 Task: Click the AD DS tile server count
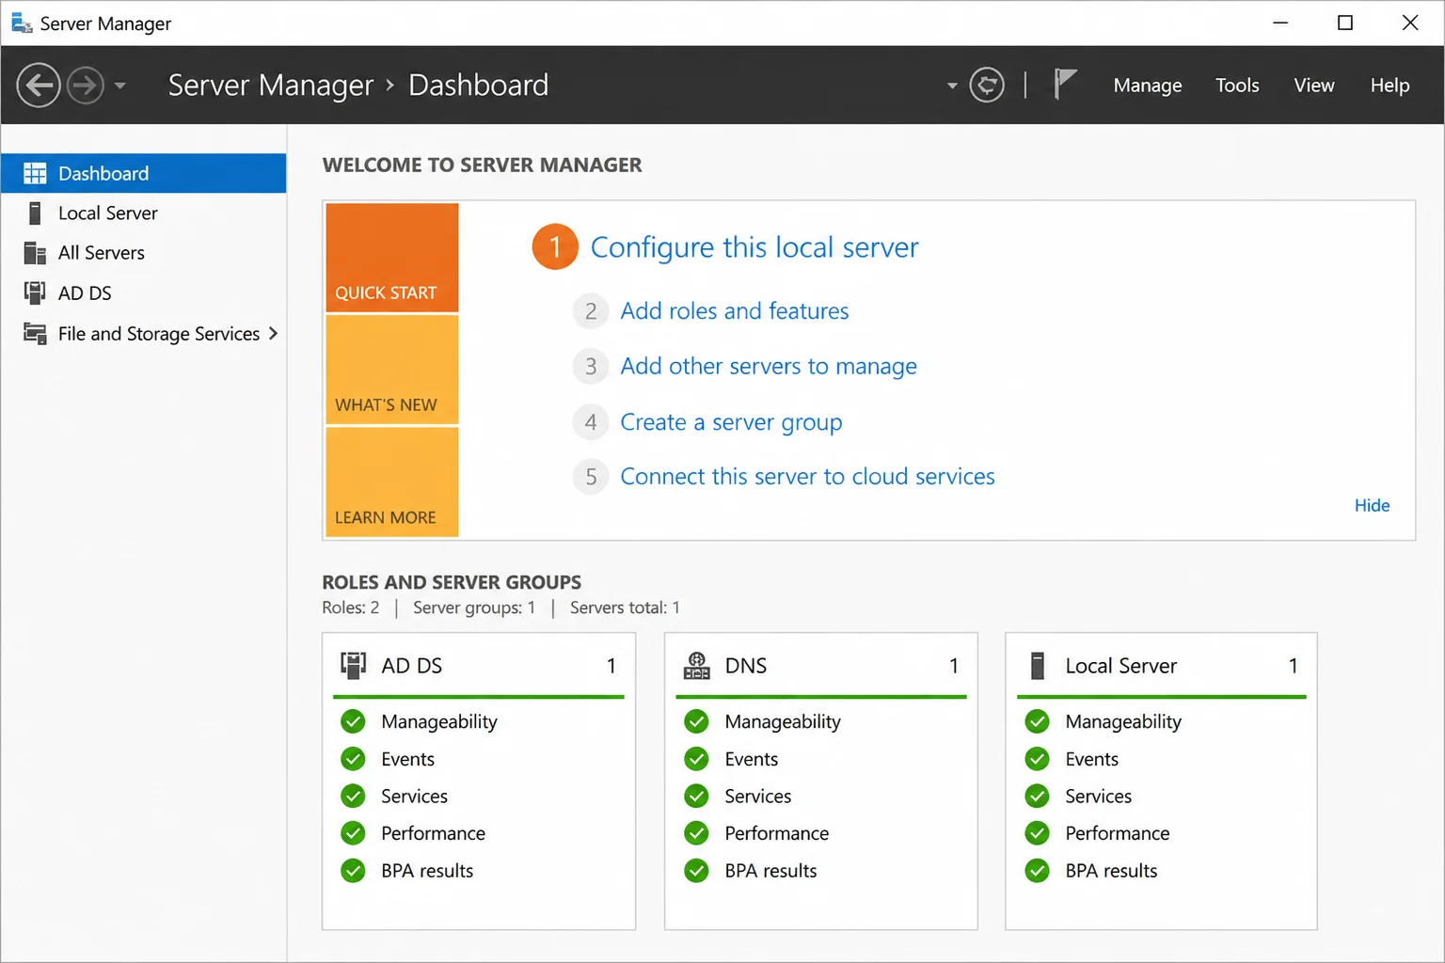point(611,666)
